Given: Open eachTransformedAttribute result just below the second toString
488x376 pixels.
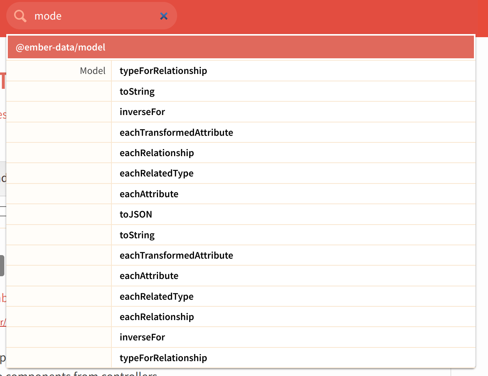Looking at the screenshot, I should point(293,255).
